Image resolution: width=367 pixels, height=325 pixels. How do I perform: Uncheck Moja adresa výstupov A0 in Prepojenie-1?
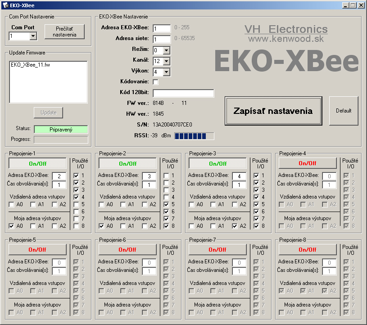pyautogui.click(x=11, y=226)
